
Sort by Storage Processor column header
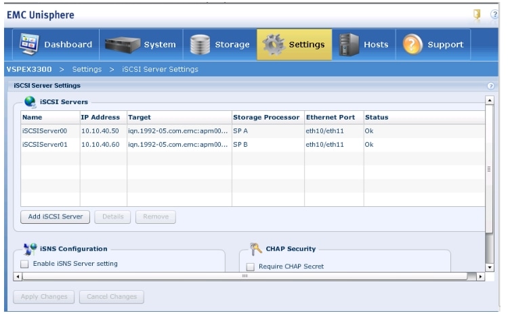pyautogui.click(x=268, y=118)
